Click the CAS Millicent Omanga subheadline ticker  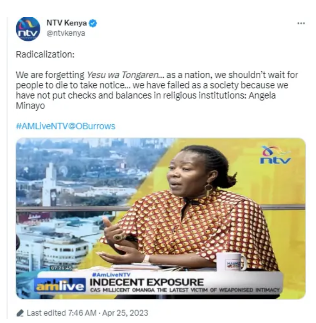click(x=185, y=290)
